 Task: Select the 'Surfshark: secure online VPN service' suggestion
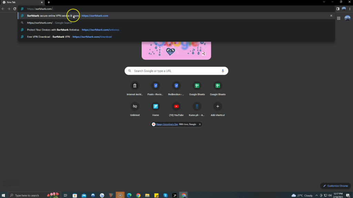point(176,16)
